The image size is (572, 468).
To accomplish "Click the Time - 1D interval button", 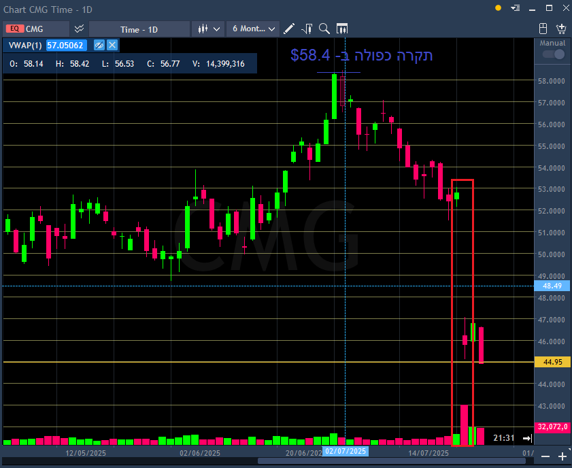I will click(139, 29).
